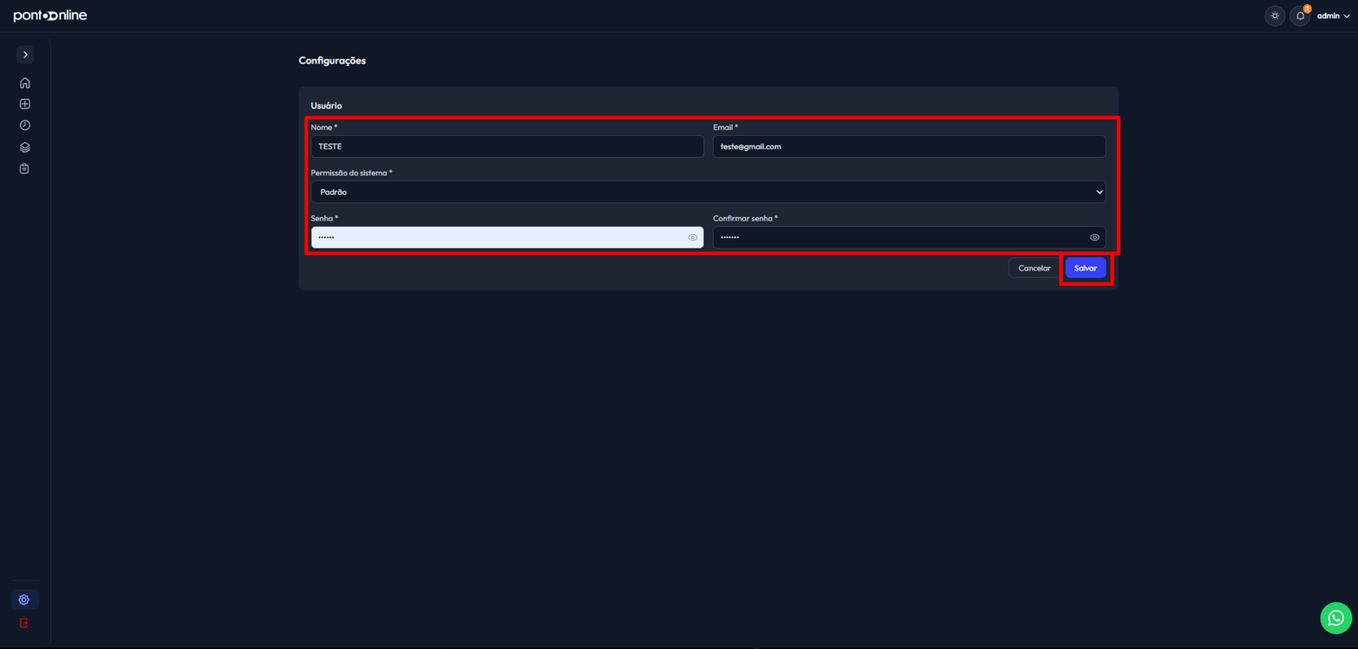Click the layers stack sidebar icon
The image size is (1358, 649).
click(25, 148)
